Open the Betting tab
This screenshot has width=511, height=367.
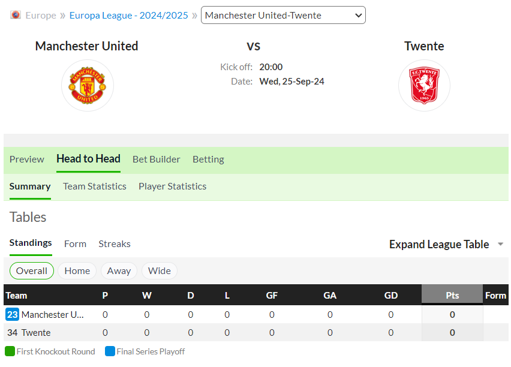coord(208,160)
